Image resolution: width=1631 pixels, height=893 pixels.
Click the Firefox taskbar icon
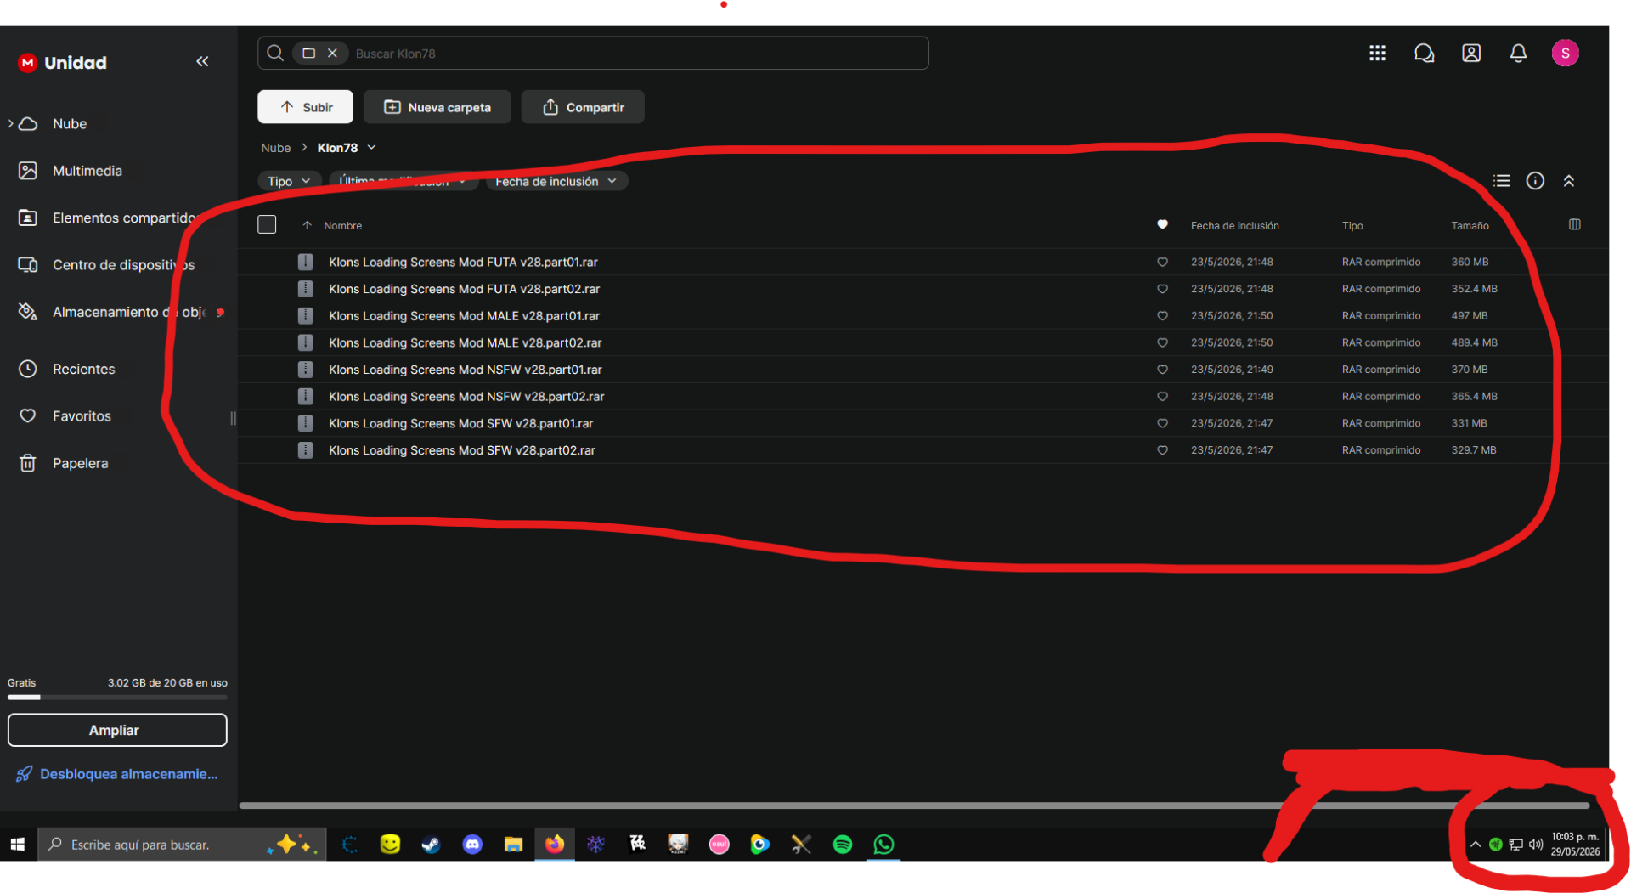(x=555, y=844)
